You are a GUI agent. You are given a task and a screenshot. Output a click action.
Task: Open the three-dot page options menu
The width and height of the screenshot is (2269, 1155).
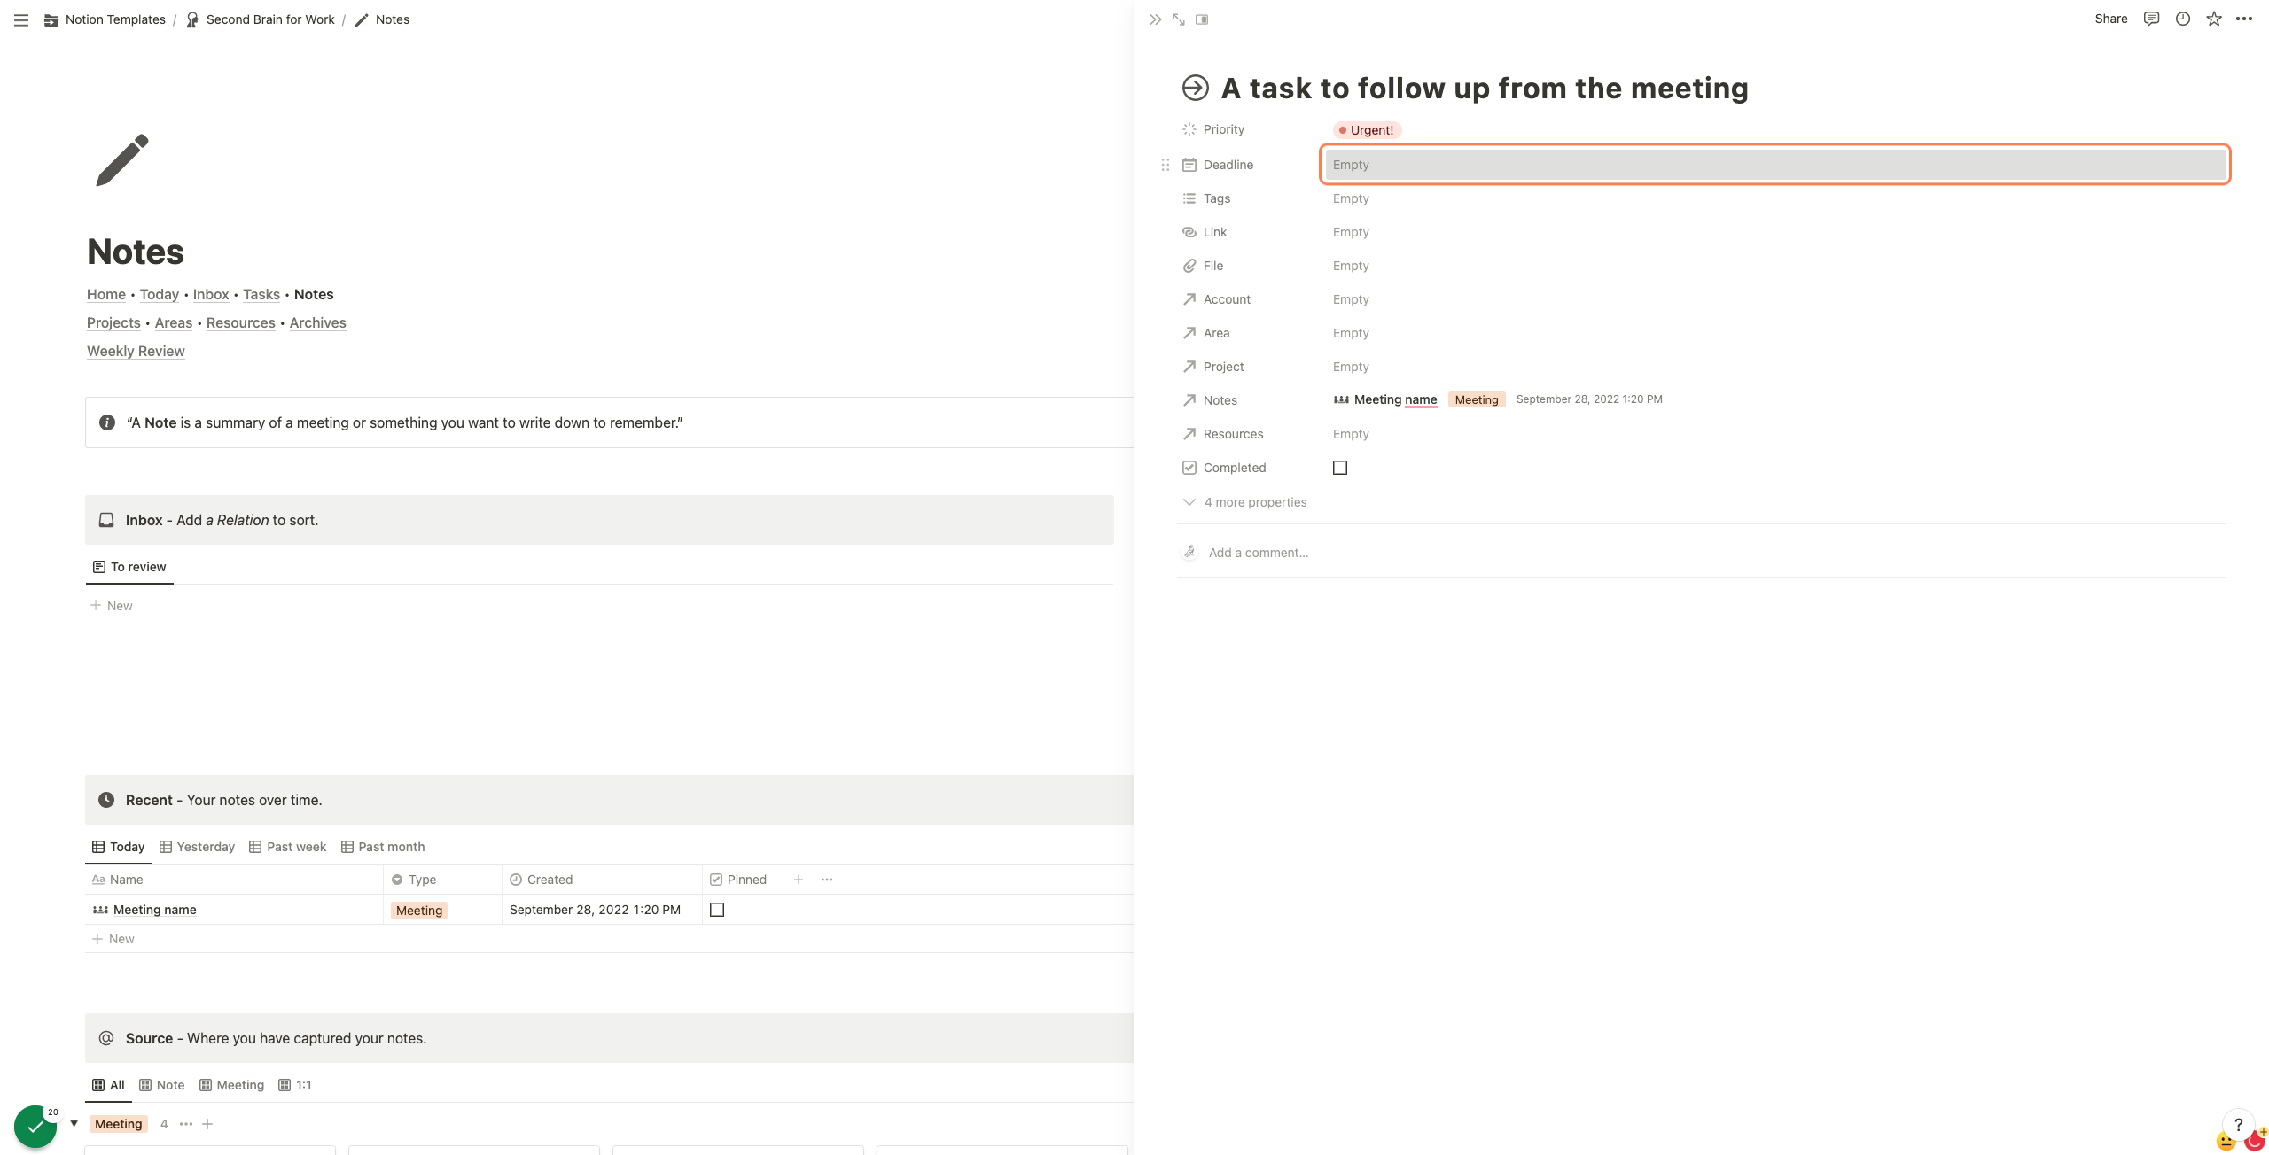[x=2244, y=19]
